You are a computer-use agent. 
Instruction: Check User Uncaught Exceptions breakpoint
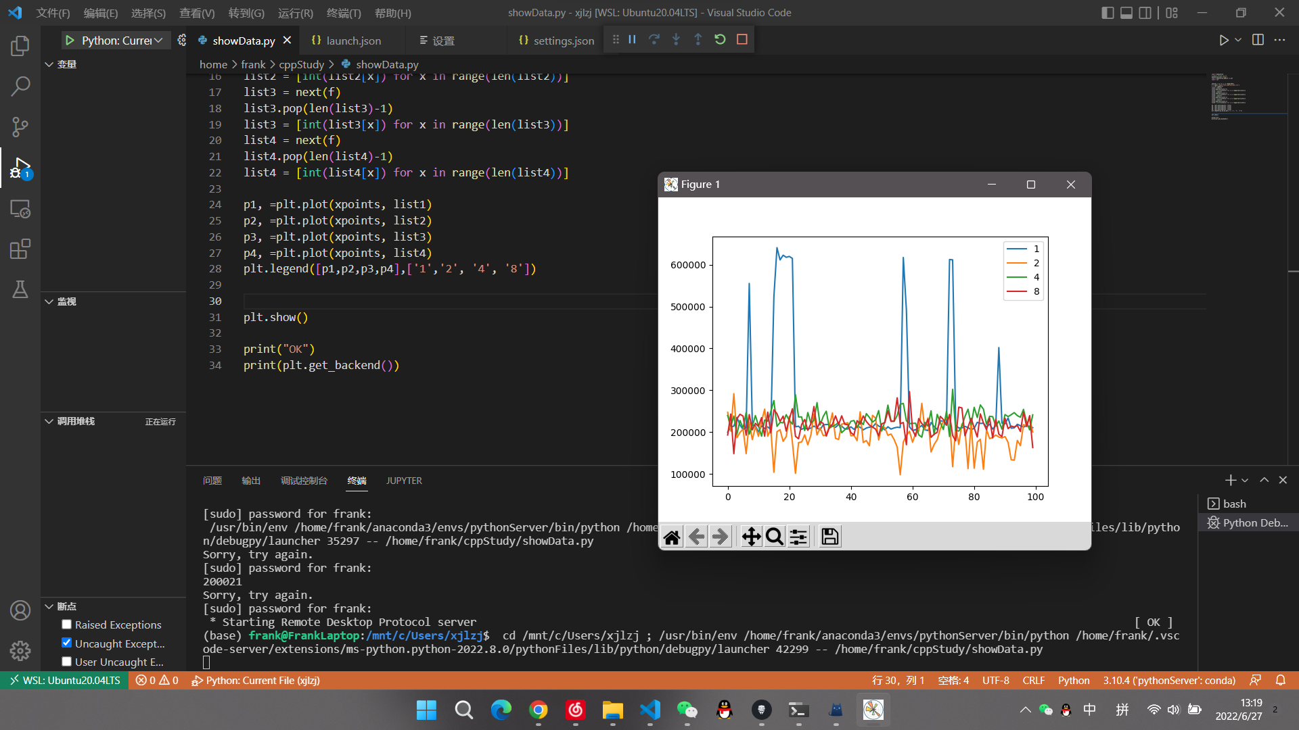click(66, 662)
